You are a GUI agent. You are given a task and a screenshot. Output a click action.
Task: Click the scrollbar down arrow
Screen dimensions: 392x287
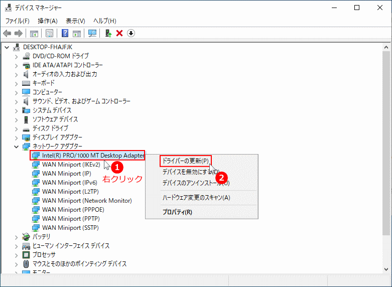coord(386,269)
